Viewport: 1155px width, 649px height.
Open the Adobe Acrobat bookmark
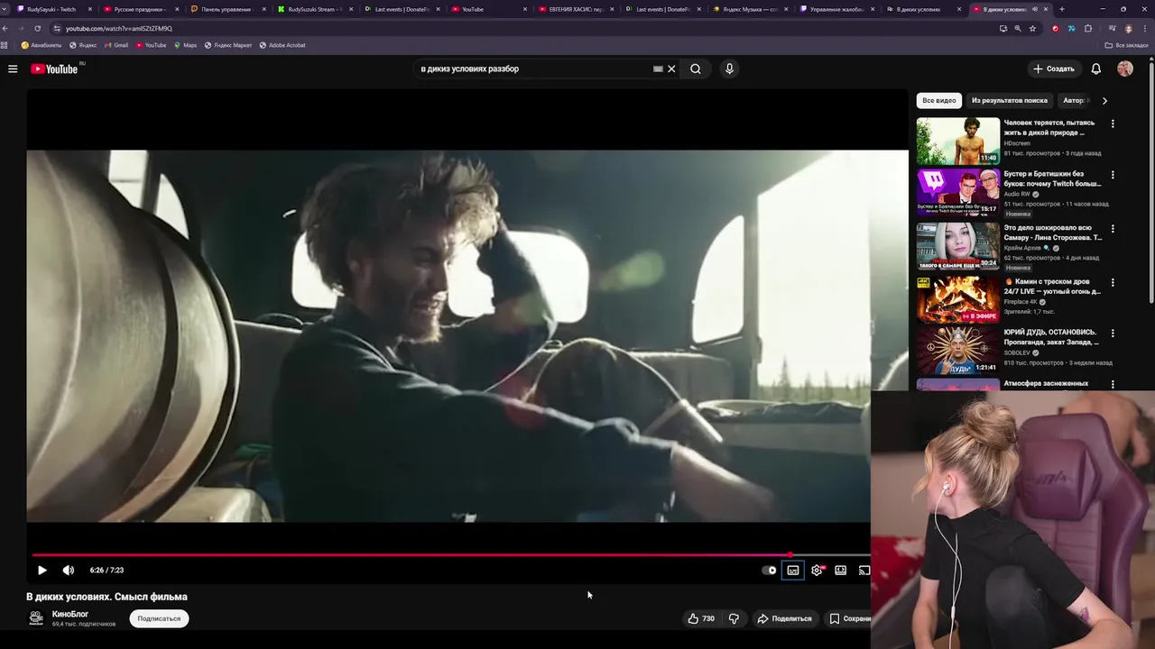282,45
